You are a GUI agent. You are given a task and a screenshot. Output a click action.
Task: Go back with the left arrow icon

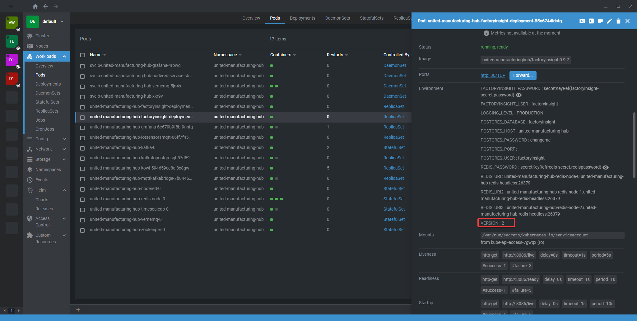pos(46,6)
